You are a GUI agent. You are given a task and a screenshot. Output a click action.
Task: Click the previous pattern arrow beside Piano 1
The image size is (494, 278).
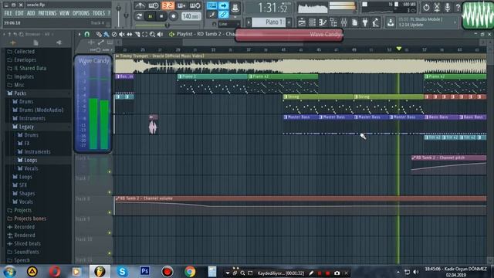click(249, 22)
